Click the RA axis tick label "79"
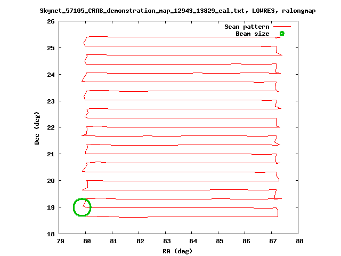This screenshot has height=256, width=341. point(60,241)
